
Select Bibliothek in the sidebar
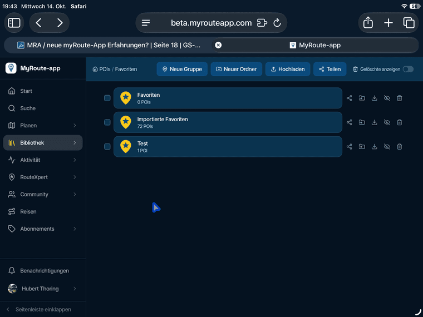(43, 142)
